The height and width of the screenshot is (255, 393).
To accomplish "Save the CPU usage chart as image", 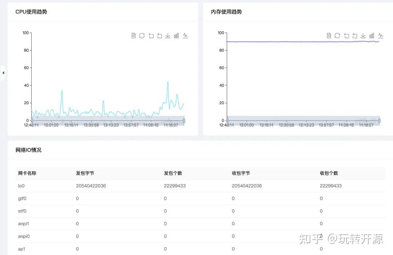I will click(167, 35).
